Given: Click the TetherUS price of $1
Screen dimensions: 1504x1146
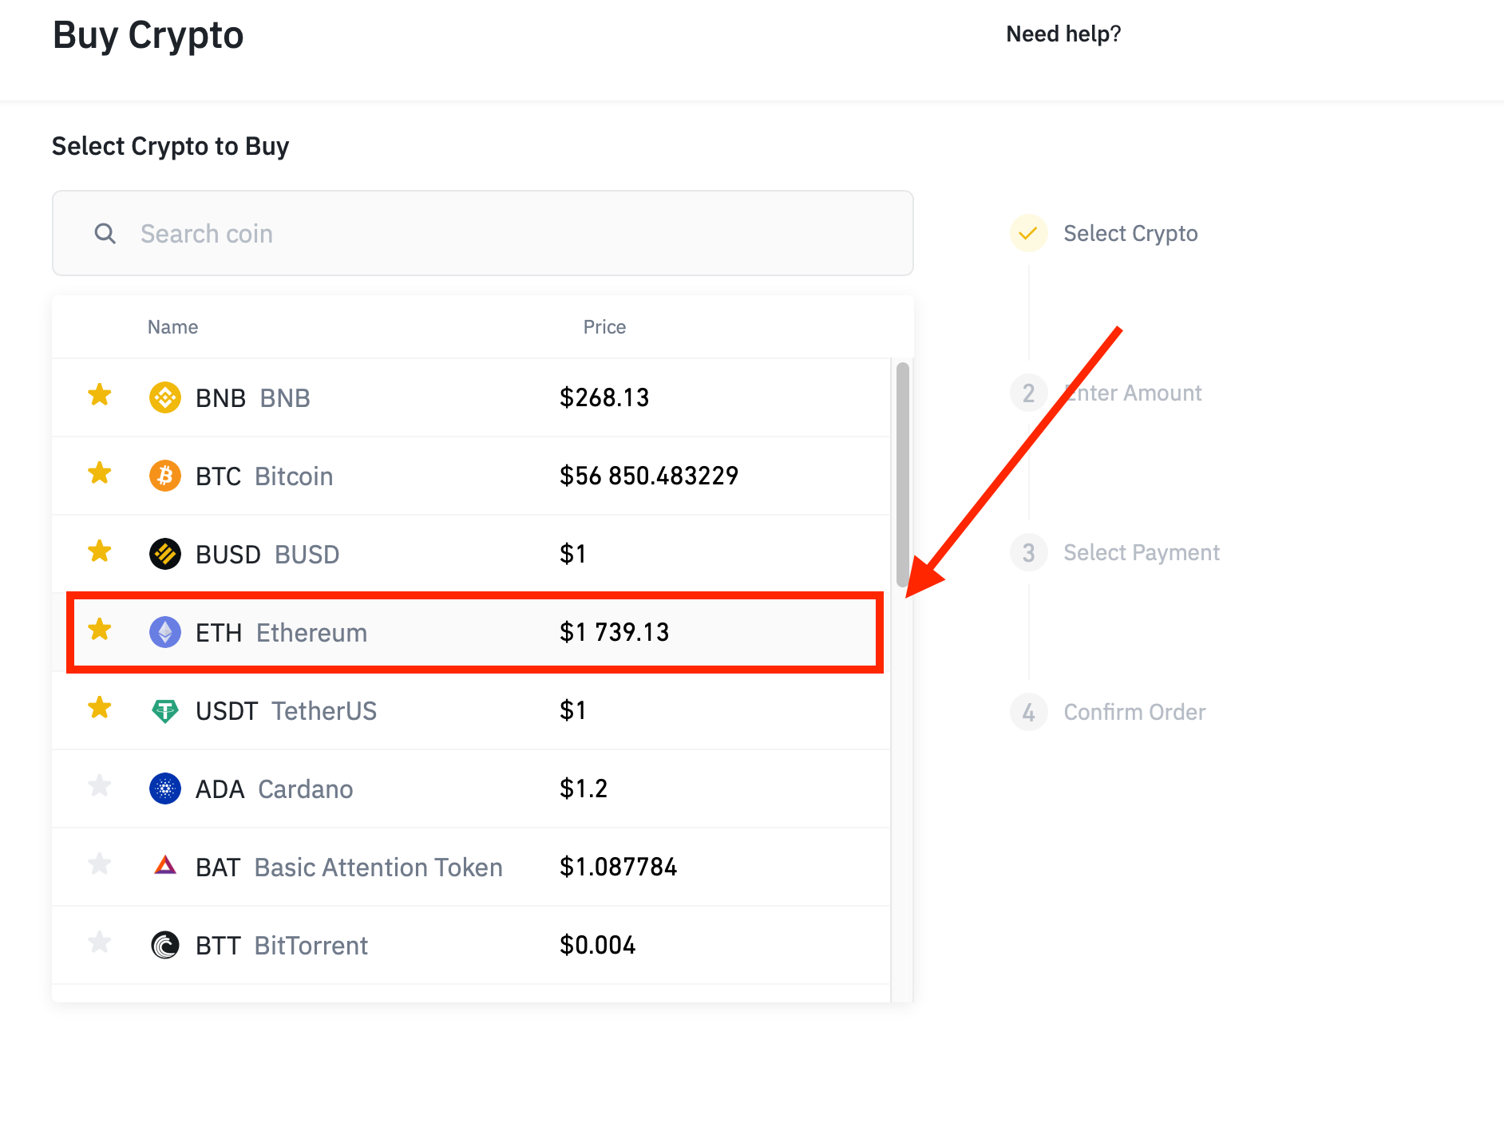Looking at the screenshot, I should coord(573,710).
